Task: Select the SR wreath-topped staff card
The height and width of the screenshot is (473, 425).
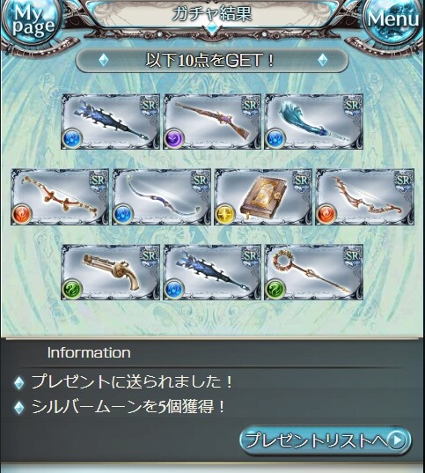Action: pyautogui.click(x=313, y=272)
